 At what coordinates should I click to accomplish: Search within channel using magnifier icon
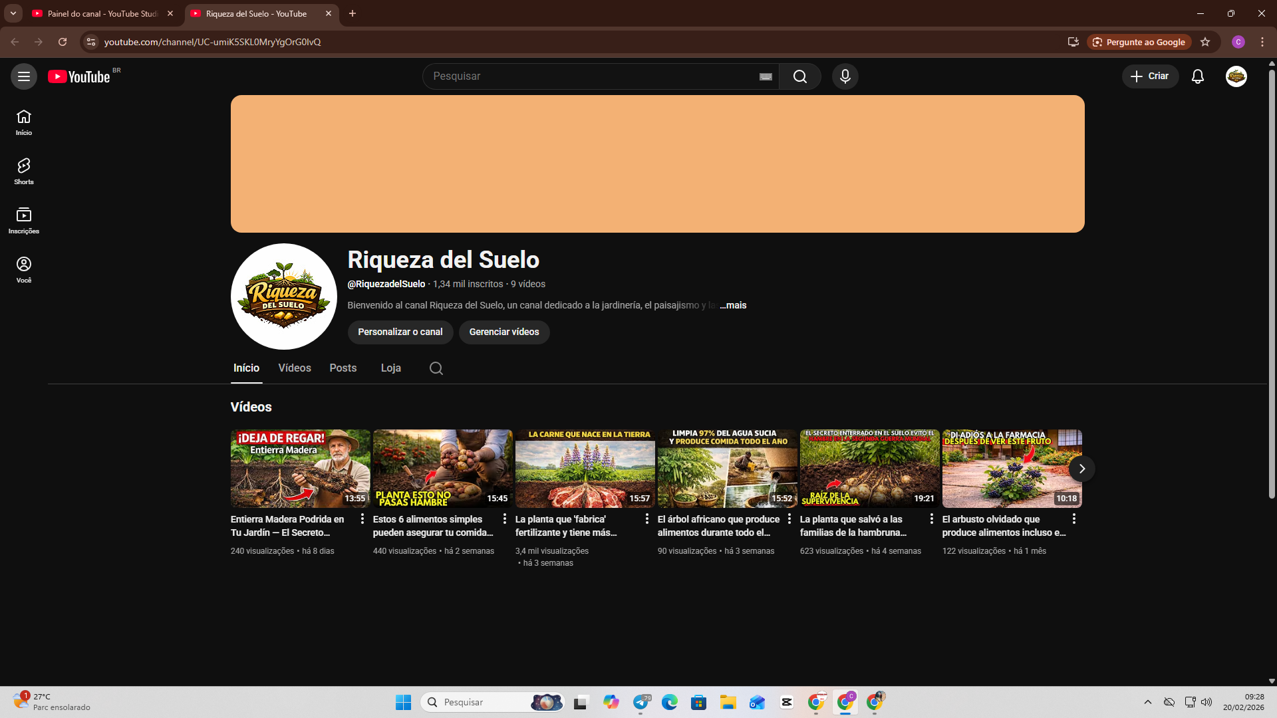point(436,368)
